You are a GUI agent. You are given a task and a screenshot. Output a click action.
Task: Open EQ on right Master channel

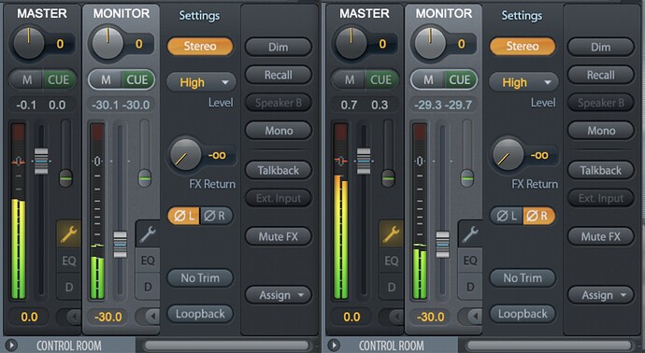click(391, 261)
